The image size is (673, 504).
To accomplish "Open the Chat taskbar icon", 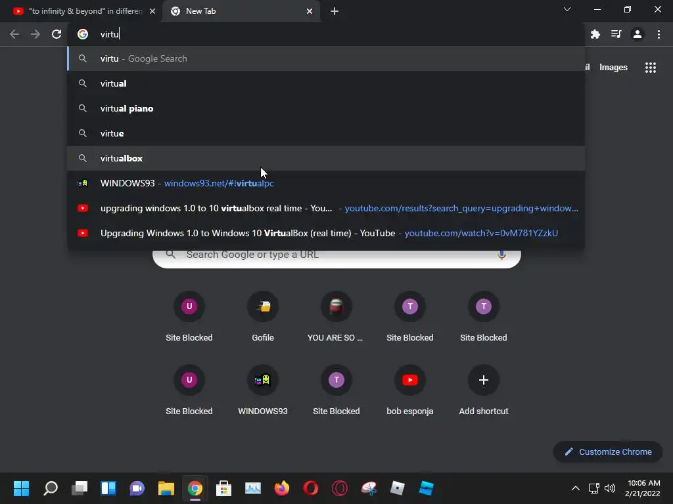I will [x=137, y=488].
